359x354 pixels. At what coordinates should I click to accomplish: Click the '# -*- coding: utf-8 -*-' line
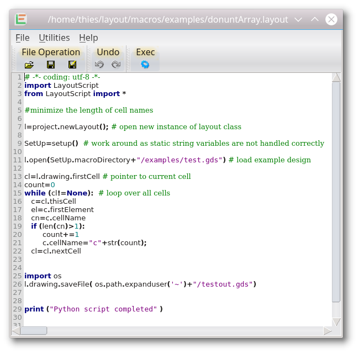tap(62, 77)
